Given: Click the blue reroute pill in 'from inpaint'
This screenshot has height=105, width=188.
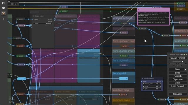Looking at the screenshot, I should pyautogui.click(x=123, y=78).
